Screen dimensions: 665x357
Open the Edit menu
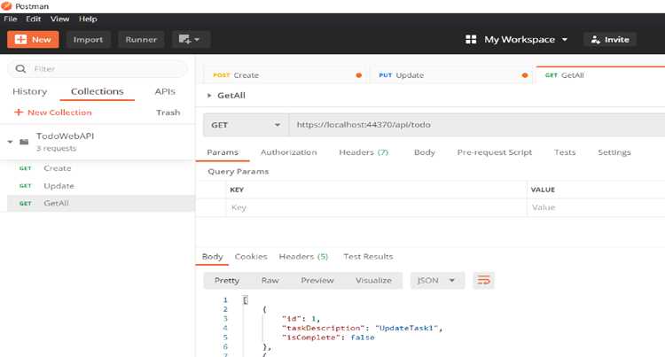(x=33, y=19)
